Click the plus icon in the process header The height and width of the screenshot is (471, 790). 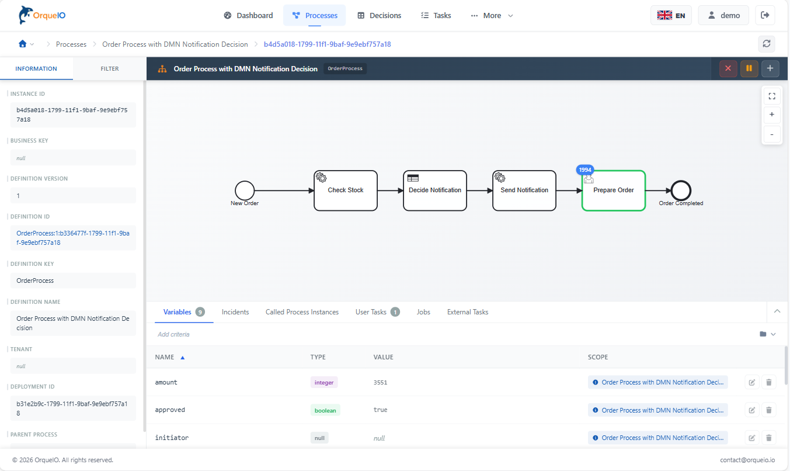pyautogui.click(x=770, y=68)
